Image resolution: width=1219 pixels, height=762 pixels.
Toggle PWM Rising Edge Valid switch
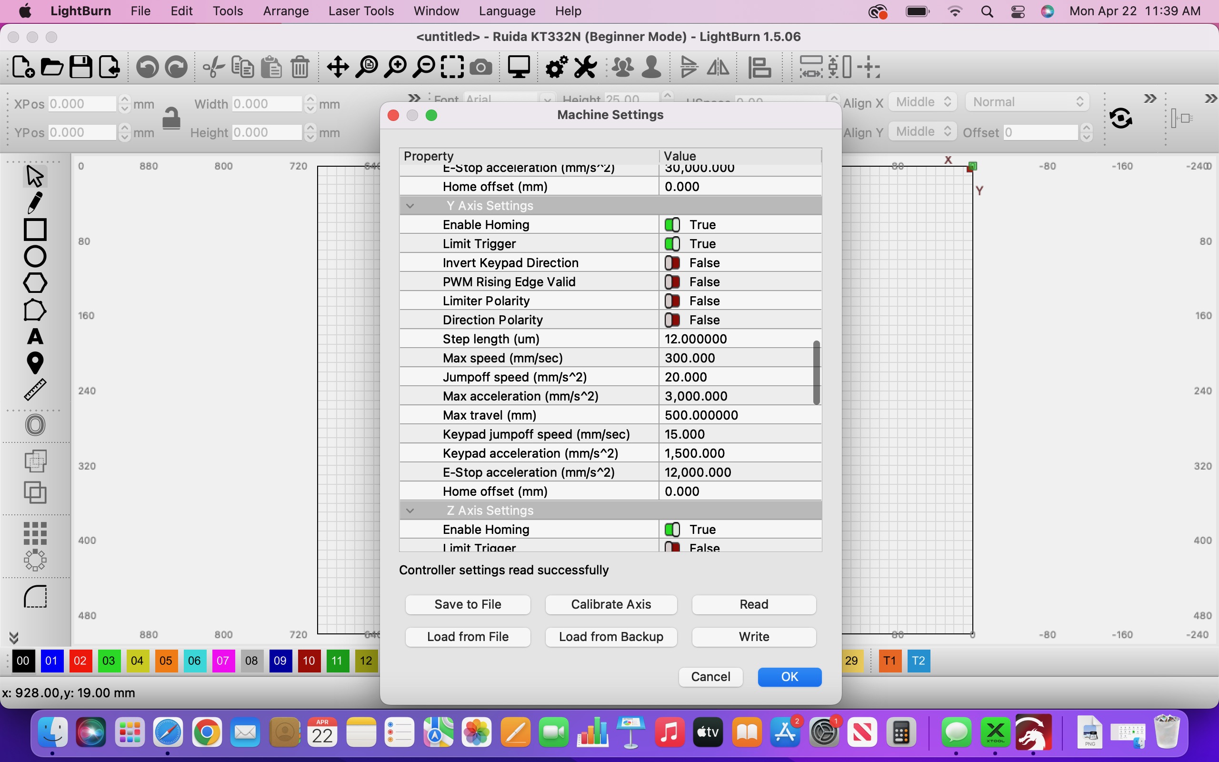pos(672,282)
